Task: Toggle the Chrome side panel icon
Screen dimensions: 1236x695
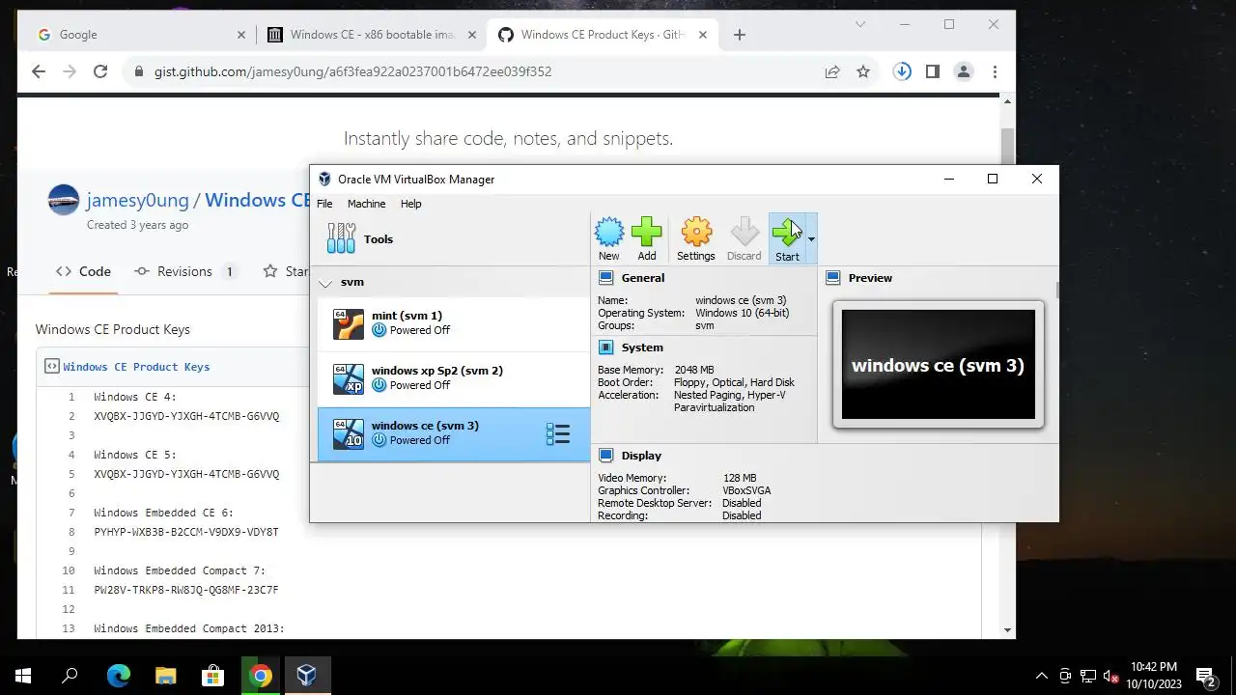Action: (933, 71)
